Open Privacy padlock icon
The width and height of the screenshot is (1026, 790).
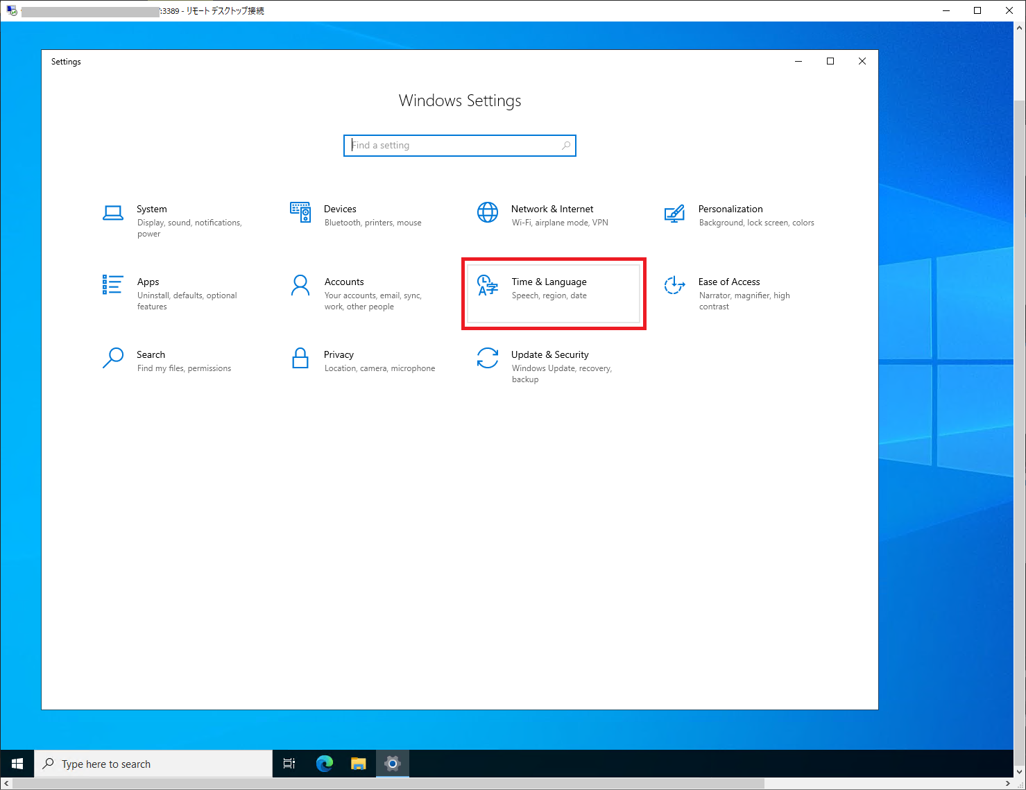click(x=300, y=358)
